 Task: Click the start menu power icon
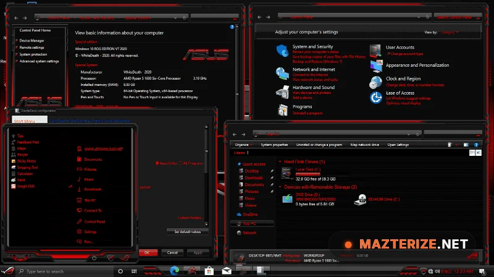tap(94, 258)
